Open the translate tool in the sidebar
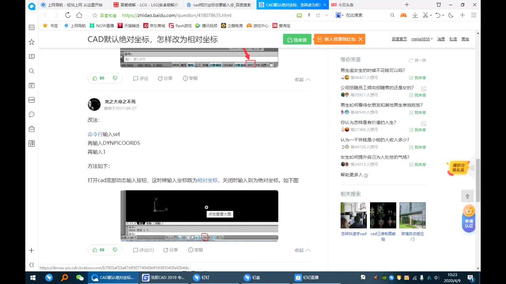Viewport: 506px width, 284px height. click(x=32, y=143)
